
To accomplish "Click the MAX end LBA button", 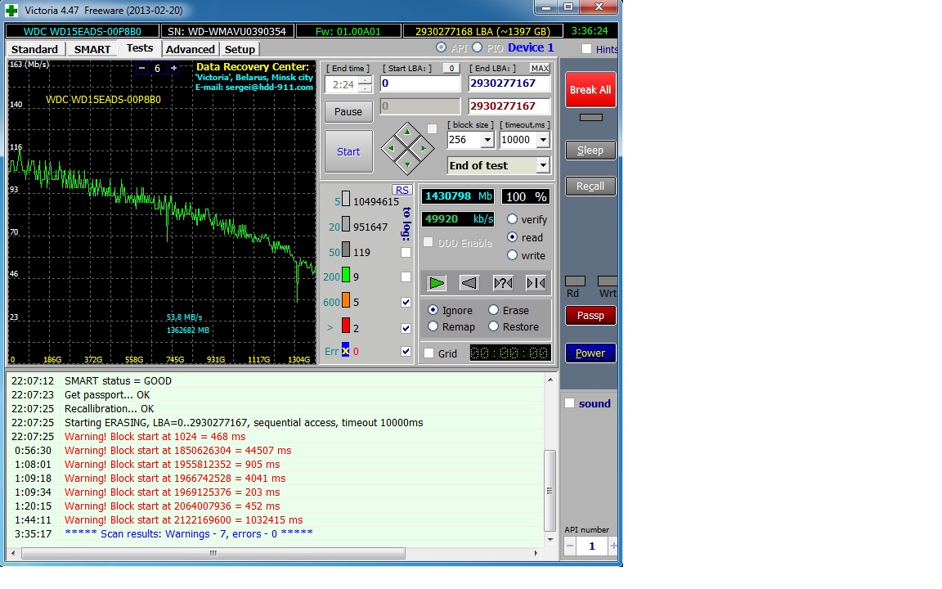I will [540, 68].
